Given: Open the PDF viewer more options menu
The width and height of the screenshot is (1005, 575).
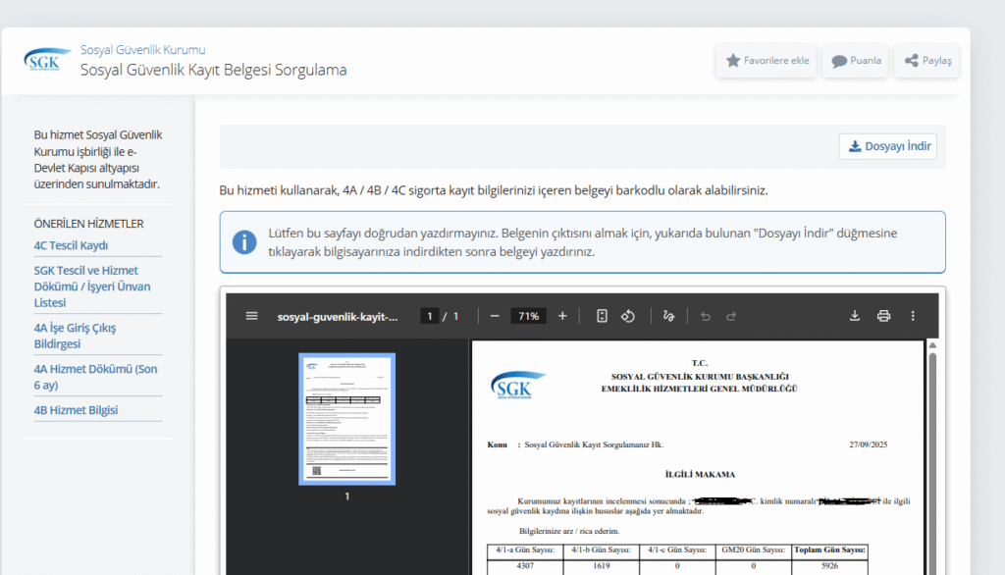Looking at the screenshot, I should point(913,316).
